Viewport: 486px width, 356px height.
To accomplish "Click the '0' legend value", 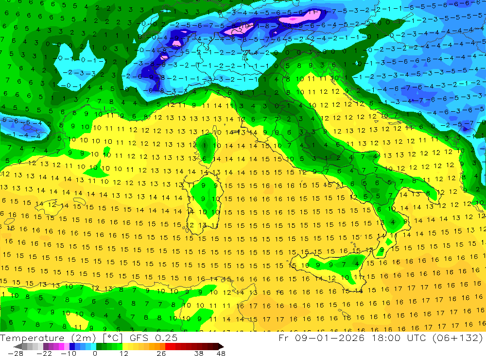I will coord(95,353).
